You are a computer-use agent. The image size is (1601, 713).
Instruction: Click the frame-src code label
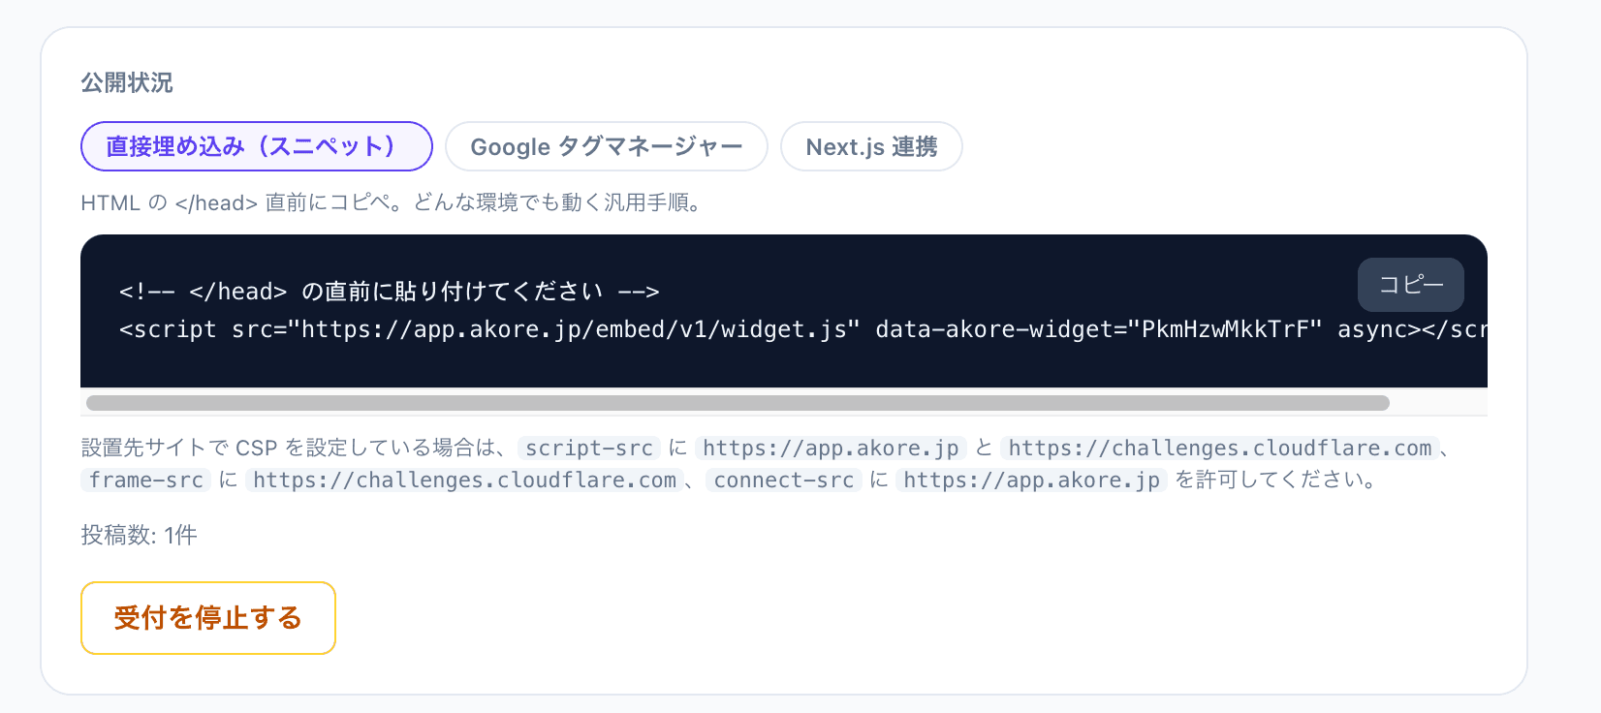click(146, 480)
